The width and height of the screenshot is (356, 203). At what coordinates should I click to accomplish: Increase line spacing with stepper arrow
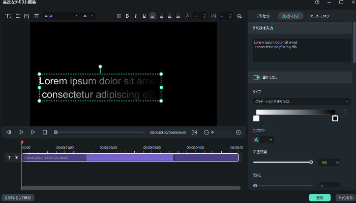click(204, 15)
